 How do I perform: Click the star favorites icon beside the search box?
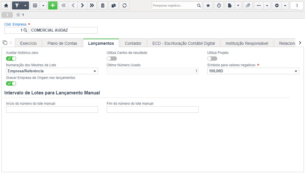(208, 5)
